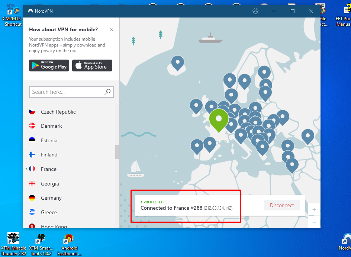Click the Czech Republic flag icon
The width and height of the screenshot is (351, 257).
[32, 111]
